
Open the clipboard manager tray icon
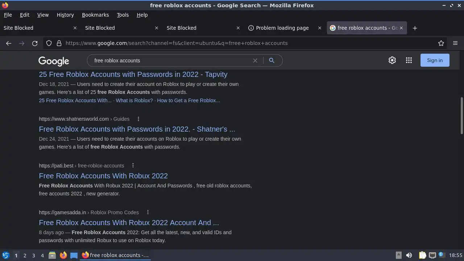(422, 255)
